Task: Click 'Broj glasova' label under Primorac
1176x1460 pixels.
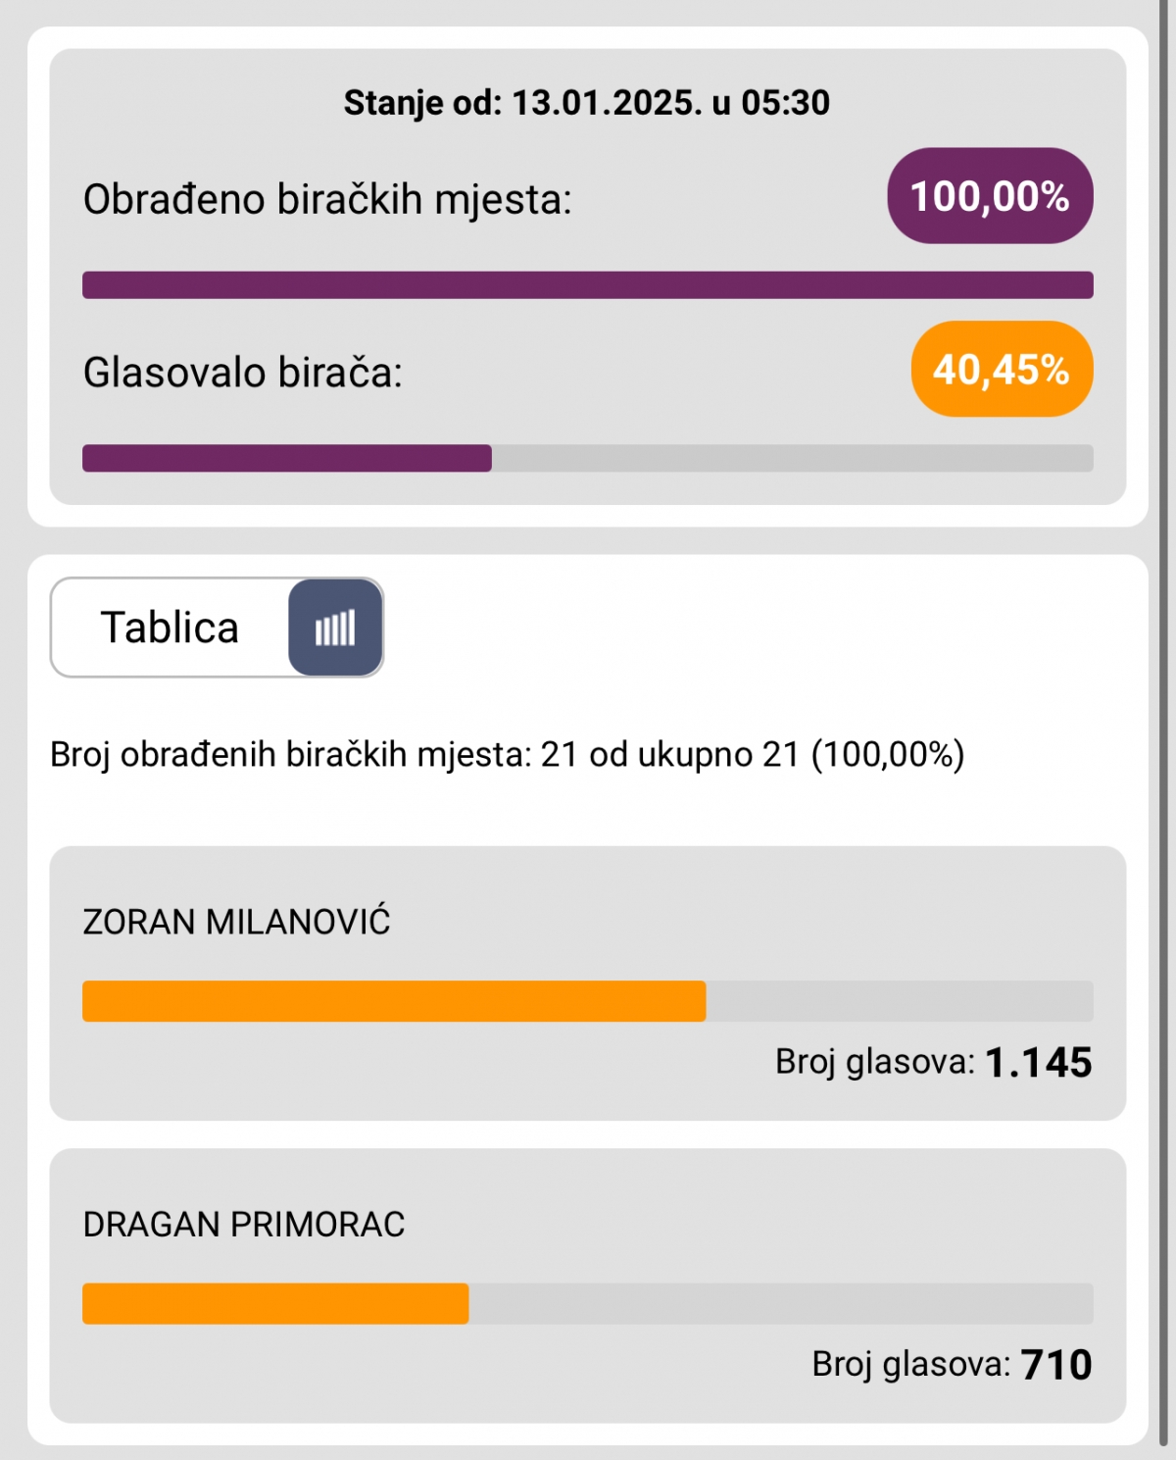Action: (911, 1364)
